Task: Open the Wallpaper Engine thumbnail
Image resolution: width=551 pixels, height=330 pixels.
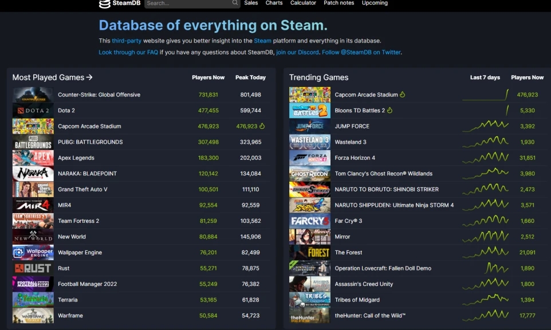Action: tap(33, 252)
